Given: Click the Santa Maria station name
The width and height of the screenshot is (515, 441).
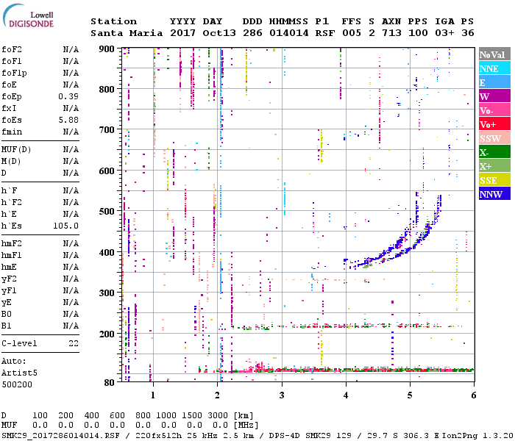Looking at the screenshot, I should 127,33.
